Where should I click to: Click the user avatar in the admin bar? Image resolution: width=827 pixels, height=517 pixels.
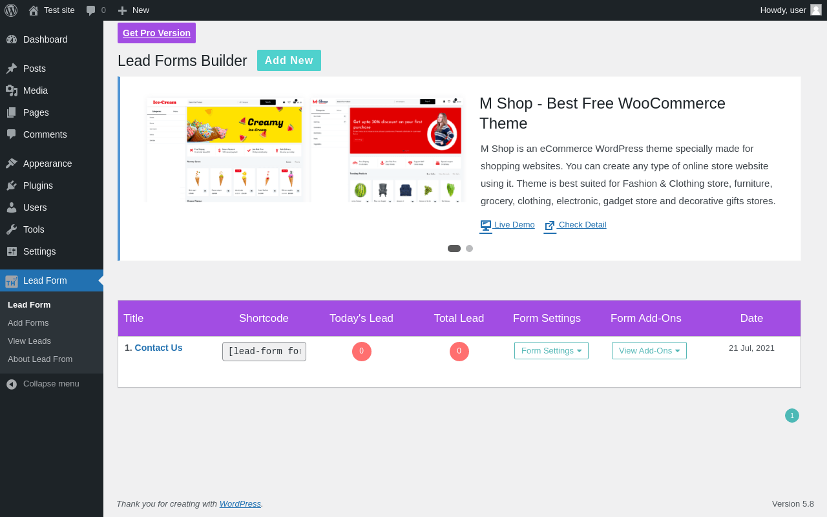(816, 10)
